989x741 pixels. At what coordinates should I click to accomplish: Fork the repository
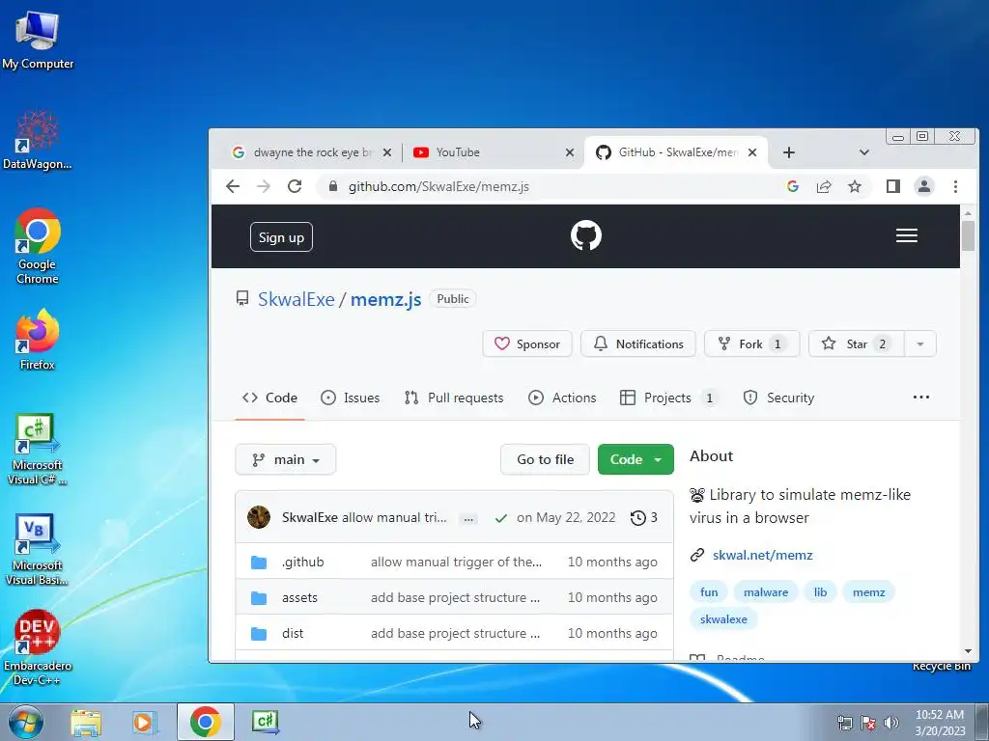coord(751,344)
